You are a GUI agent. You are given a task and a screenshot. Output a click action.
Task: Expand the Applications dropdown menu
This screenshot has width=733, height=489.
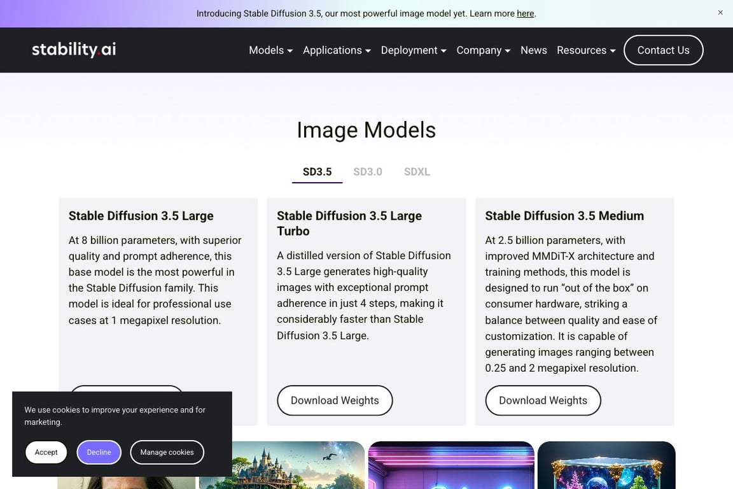point(337,50)
